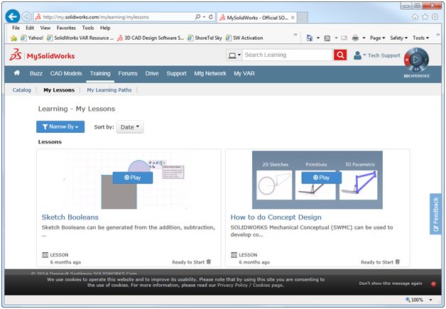
Task: Go to the Buzz section
Action: (36, 73)
